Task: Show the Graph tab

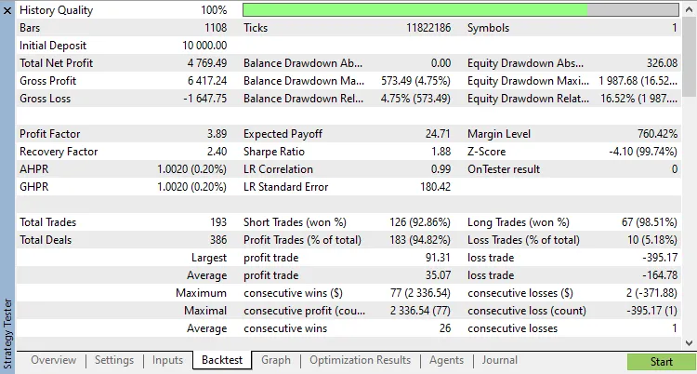Action: pyautogui.click(x=276, y=360)
